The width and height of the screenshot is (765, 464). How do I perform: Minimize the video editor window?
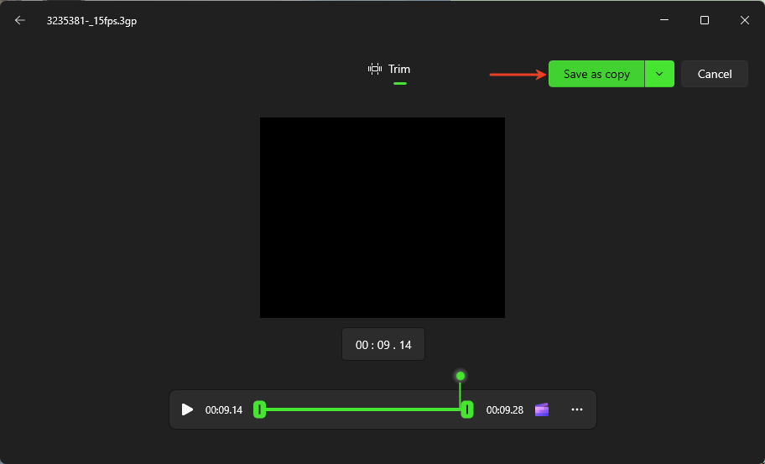(x=664, y=21)
